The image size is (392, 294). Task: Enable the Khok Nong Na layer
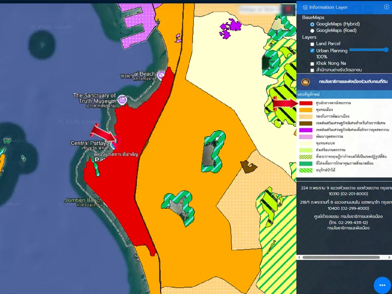[313, 64]
